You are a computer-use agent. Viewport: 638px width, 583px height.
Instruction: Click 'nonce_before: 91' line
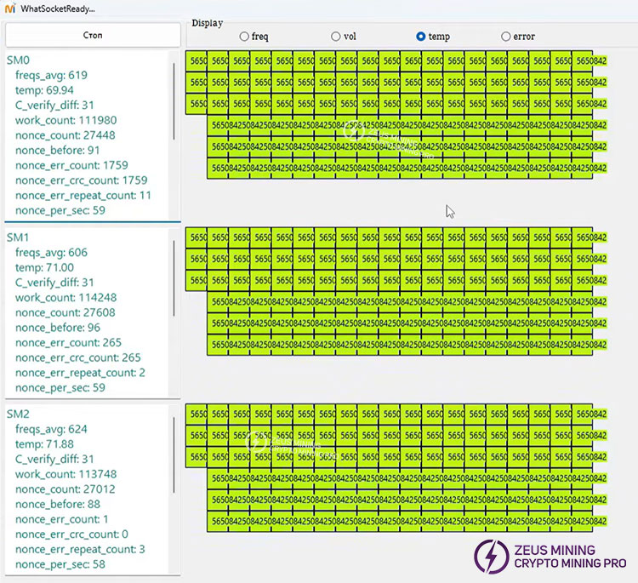point(57,151)
